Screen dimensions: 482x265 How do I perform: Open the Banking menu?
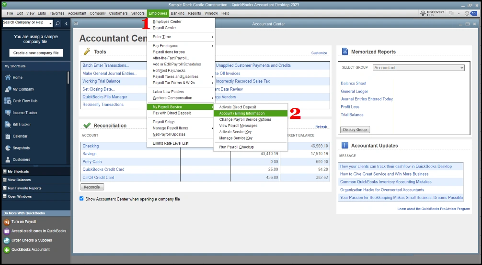177,13
